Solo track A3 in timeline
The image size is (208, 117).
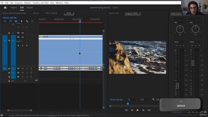27,77
